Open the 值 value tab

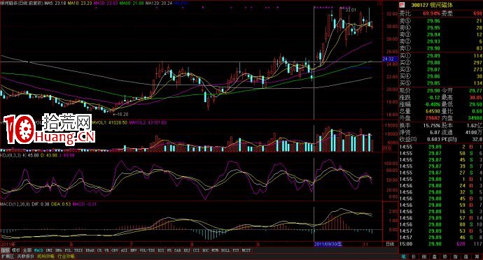pos(466,257)
